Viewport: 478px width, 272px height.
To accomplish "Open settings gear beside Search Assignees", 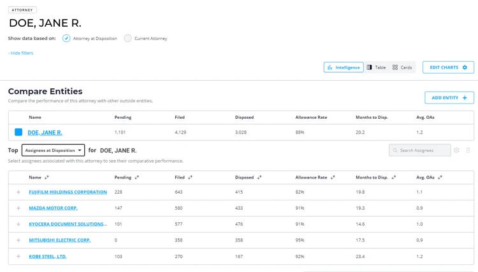I will click(456, 150).
